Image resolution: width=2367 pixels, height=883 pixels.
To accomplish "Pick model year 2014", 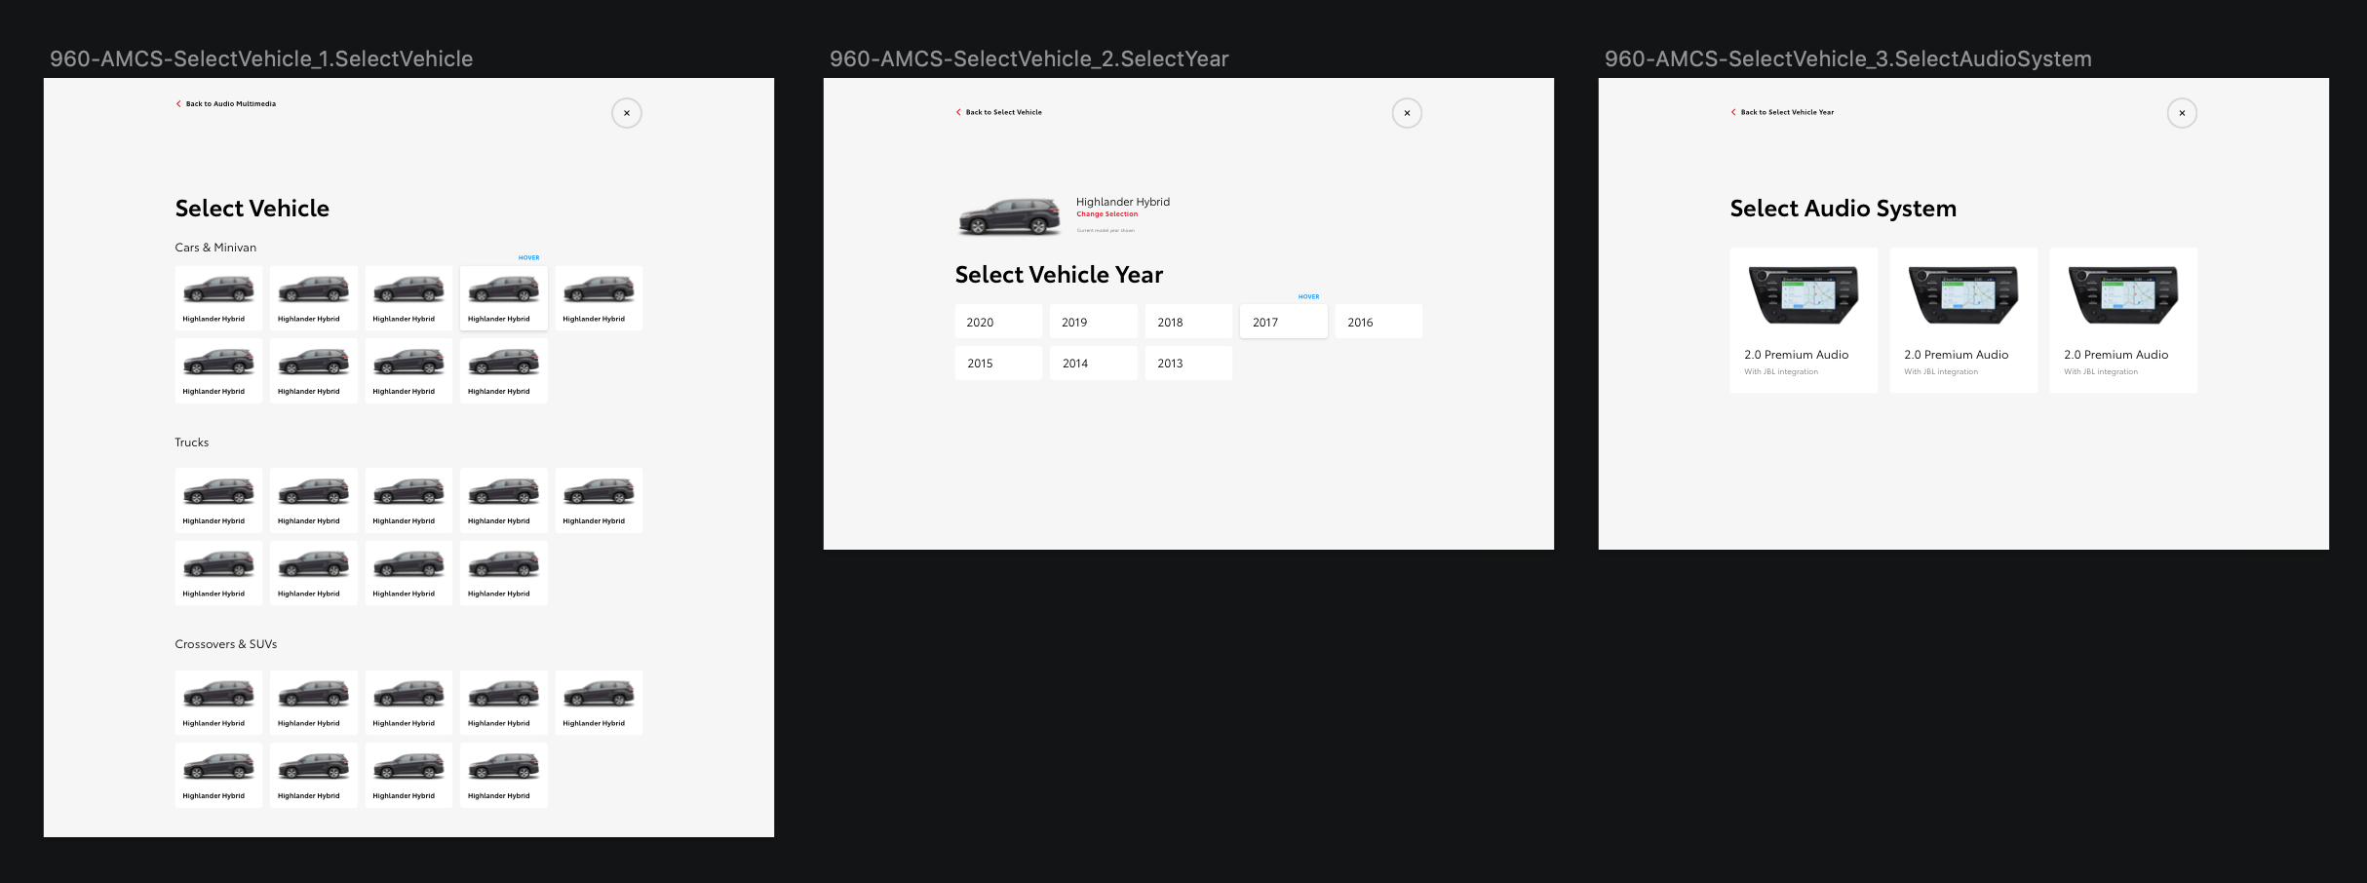I will 1093,363.
